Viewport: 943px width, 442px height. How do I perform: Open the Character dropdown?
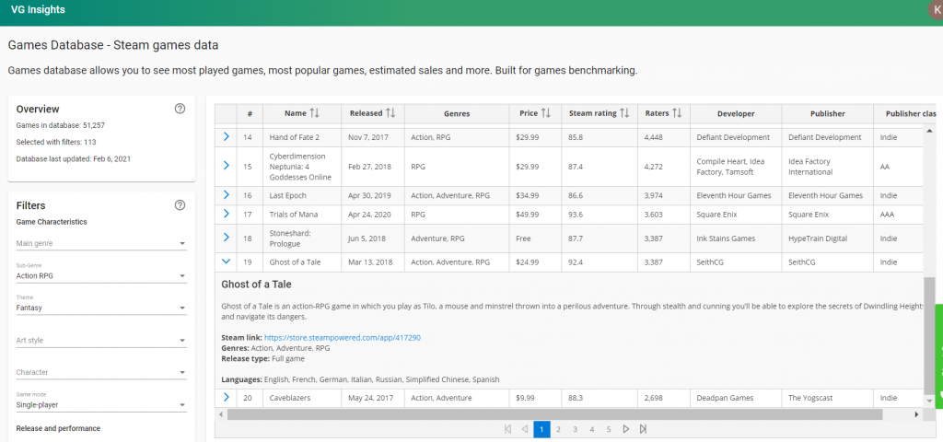tap(101, 372)
